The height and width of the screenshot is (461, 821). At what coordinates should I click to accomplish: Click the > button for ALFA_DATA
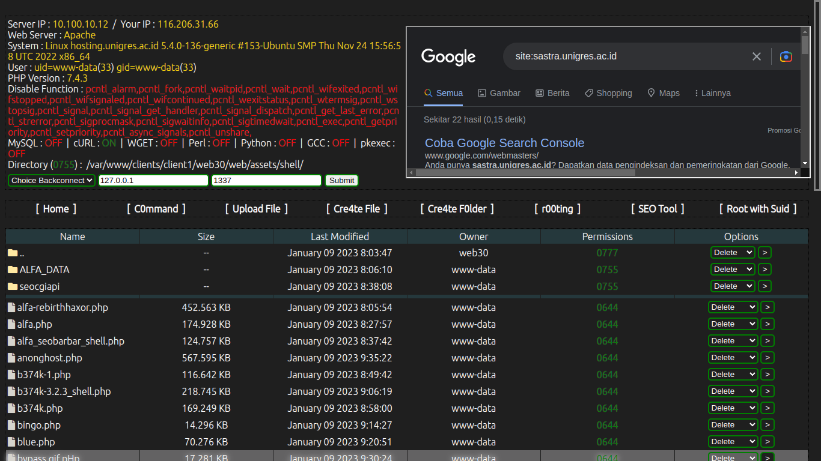(x=765, y=270)
